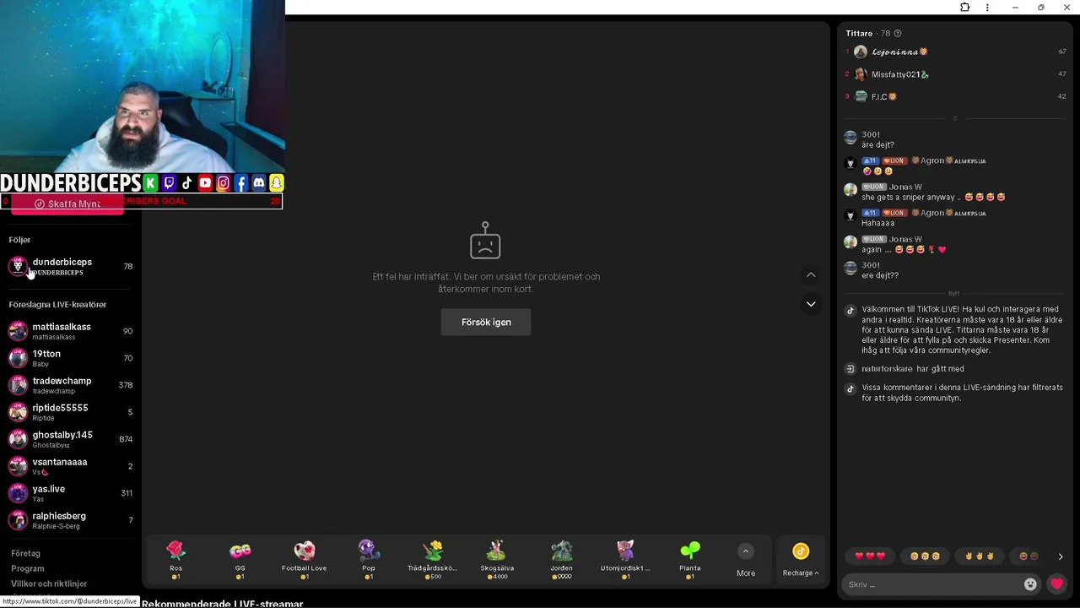The height and width of the screenshot is (608, 1080).
Task: Click the Skriv chat input field
Action: click(x=932, y=584)
